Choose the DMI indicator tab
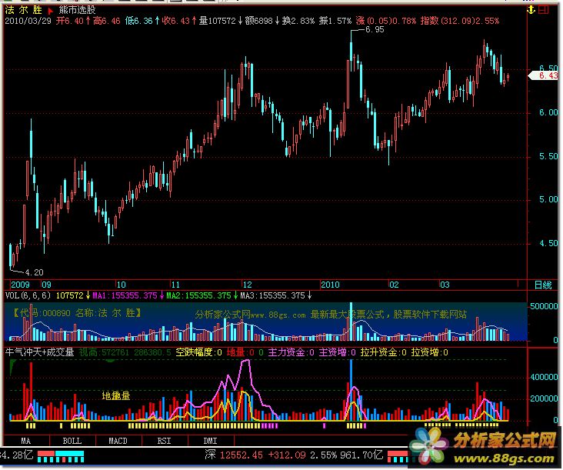The width and height of the screenshot is (563, 470). pyautogui.click(x=209, y=441)
